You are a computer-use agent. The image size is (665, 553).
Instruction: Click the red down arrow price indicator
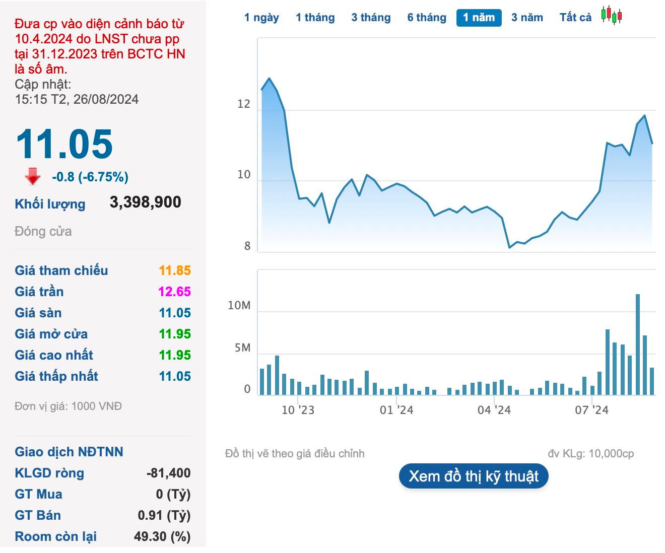point(33,176)
